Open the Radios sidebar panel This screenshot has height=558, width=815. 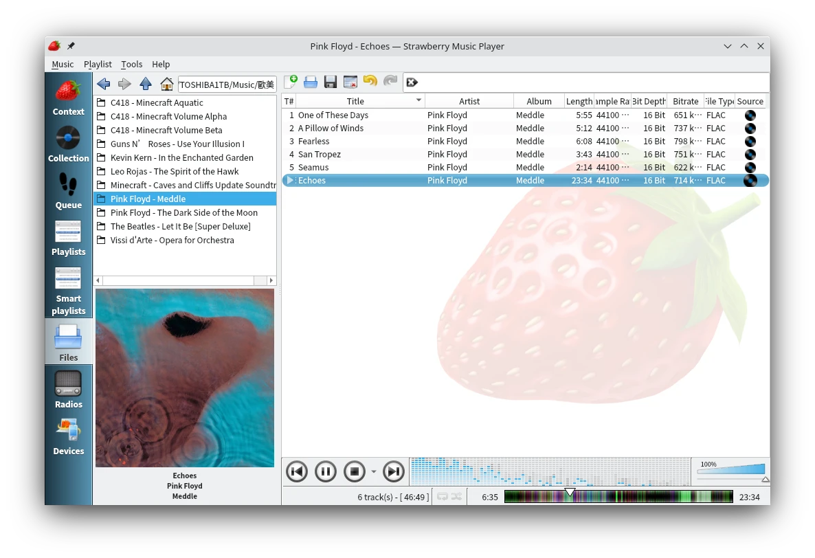point(68,390)
